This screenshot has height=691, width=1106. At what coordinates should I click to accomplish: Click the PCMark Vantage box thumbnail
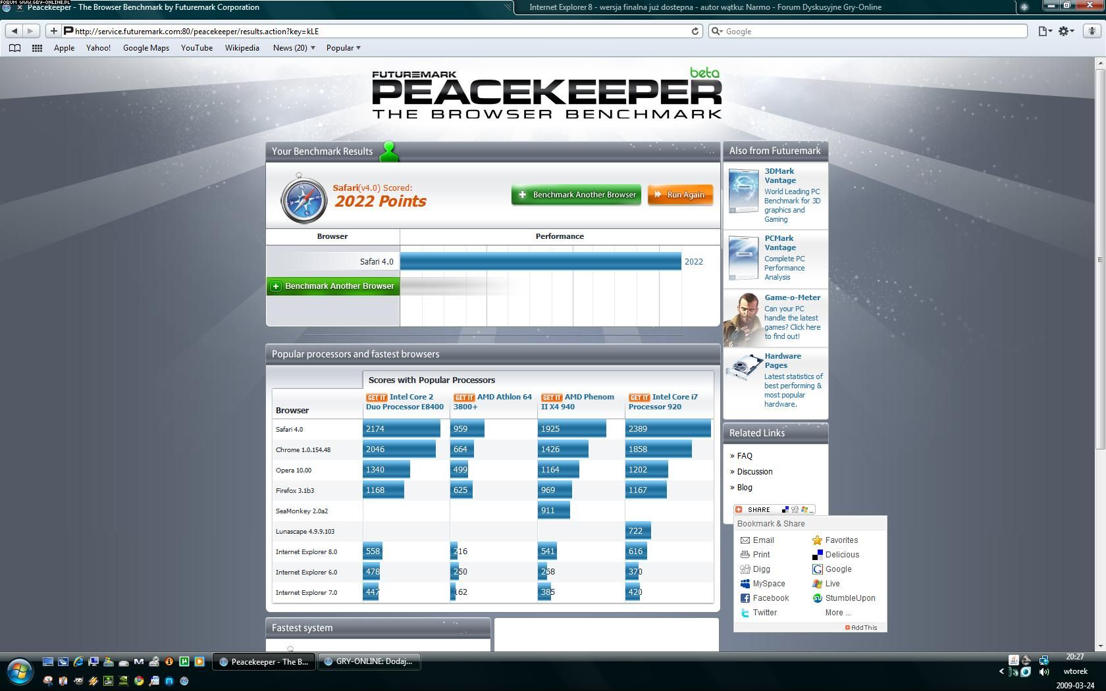[x=744, y=258]
